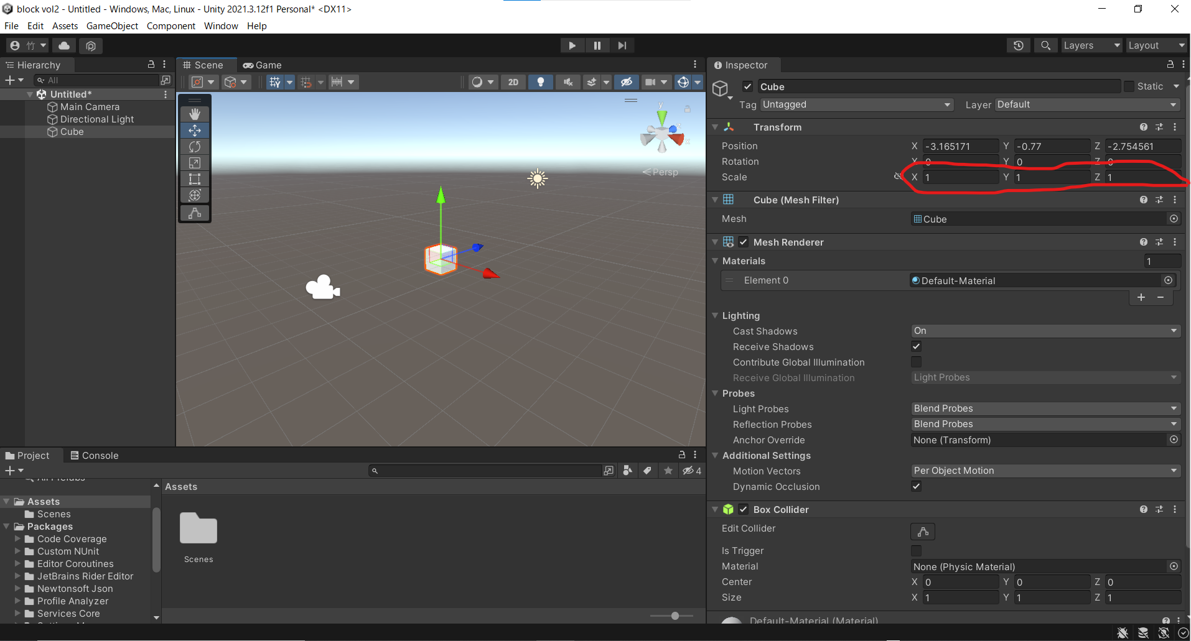Click search by label tag icon
The width and height of the screenshot is (1191, 641).
point(648,471)
